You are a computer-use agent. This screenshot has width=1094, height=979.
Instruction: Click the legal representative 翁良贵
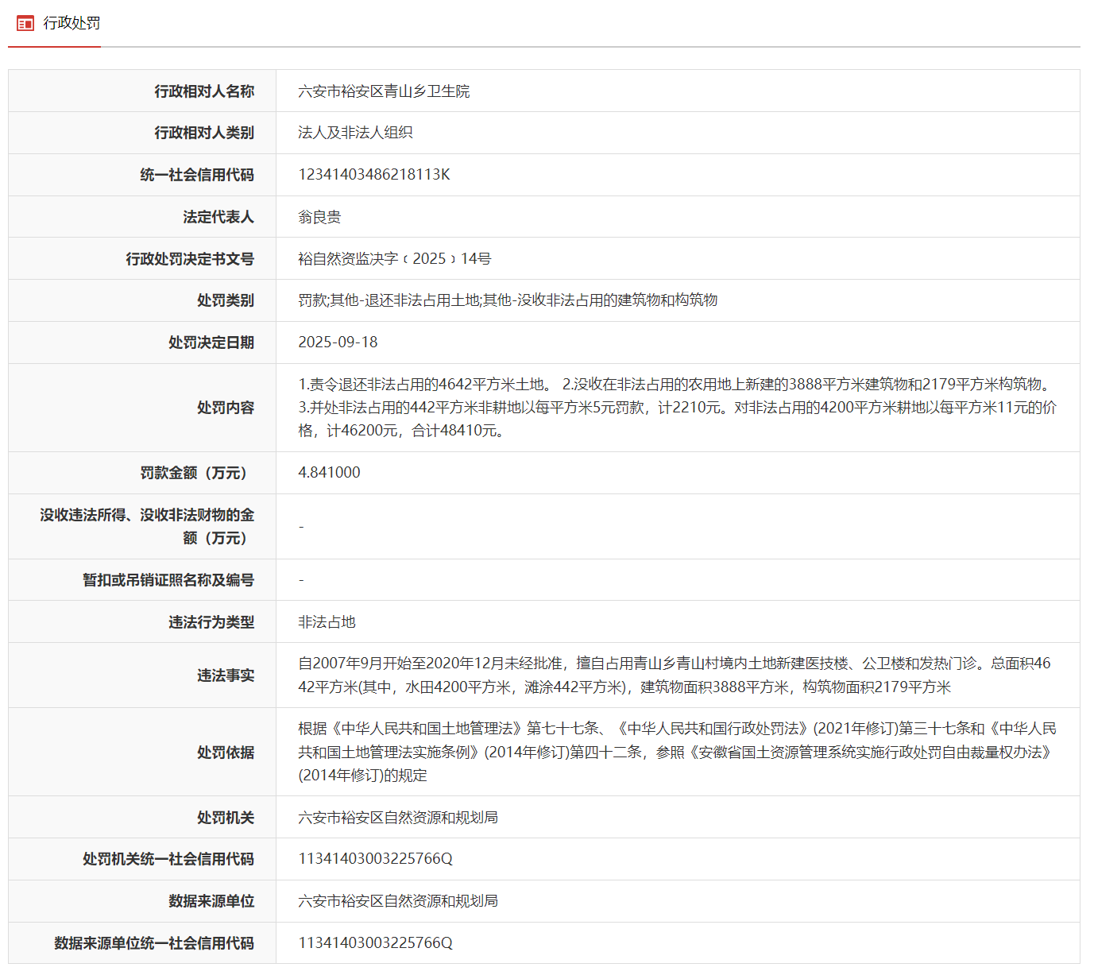pyautogui.click(x=319, y=216)
